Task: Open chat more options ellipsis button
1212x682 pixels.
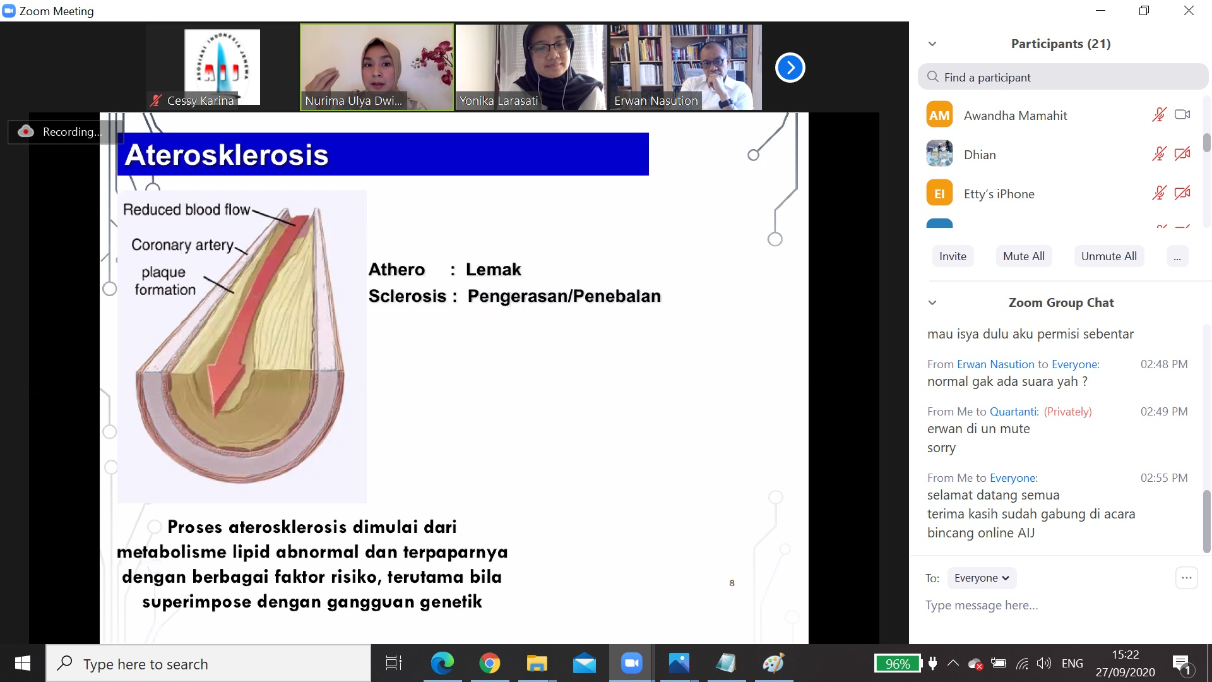Action: 1186,578
